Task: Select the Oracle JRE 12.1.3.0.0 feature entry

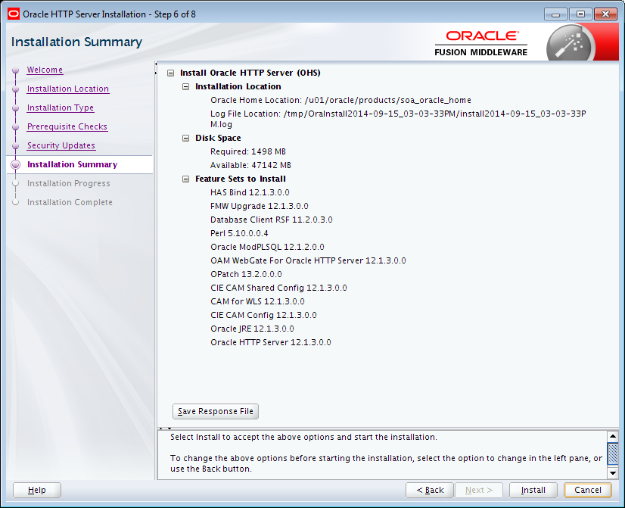Action: tap(251, 329)
